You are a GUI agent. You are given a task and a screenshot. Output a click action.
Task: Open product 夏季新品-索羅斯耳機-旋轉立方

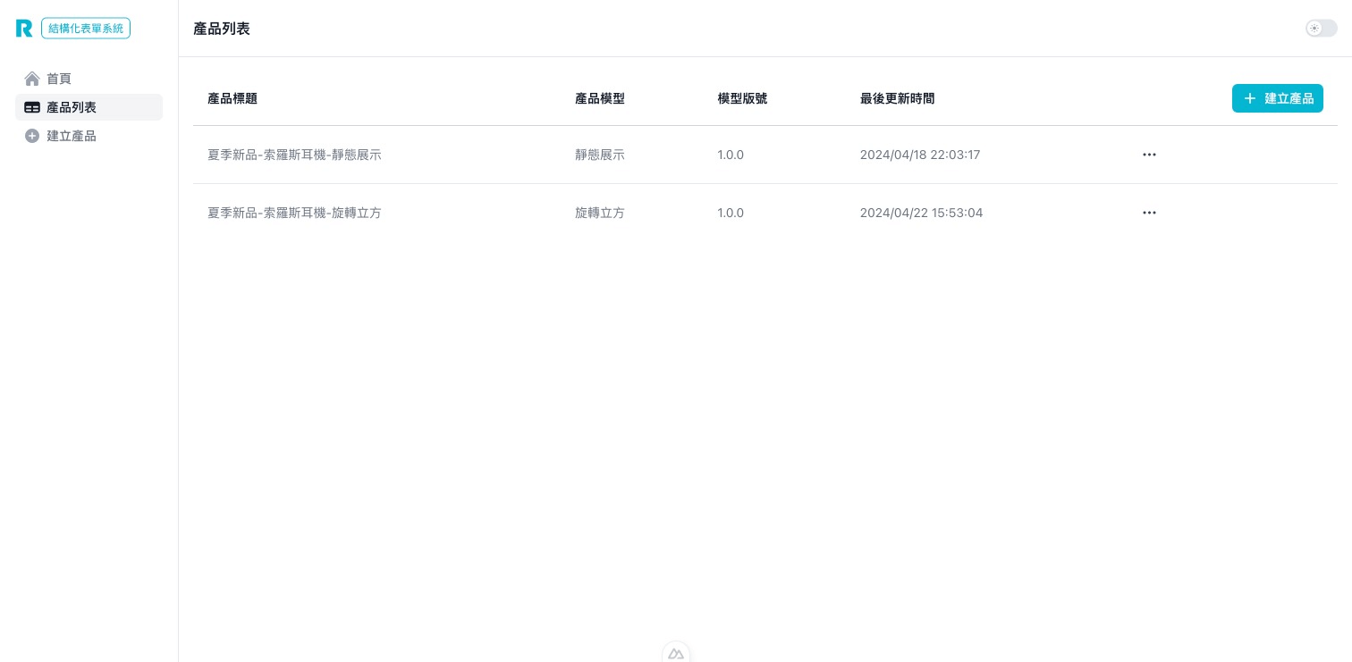point(294,213)
